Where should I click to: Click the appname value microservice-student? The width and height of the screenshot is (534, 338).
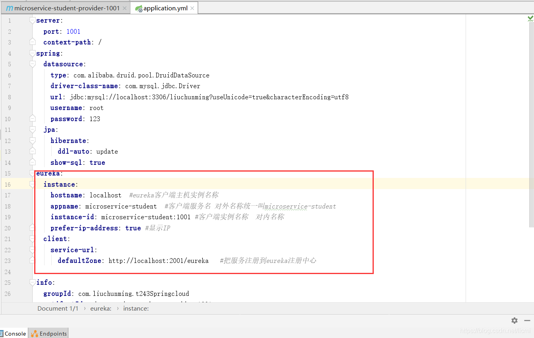[121, 206]
